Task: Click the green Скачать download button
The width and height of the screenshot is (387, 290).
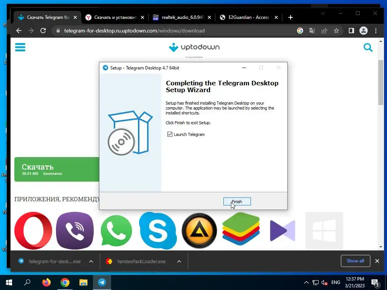Action: point(57,170)
